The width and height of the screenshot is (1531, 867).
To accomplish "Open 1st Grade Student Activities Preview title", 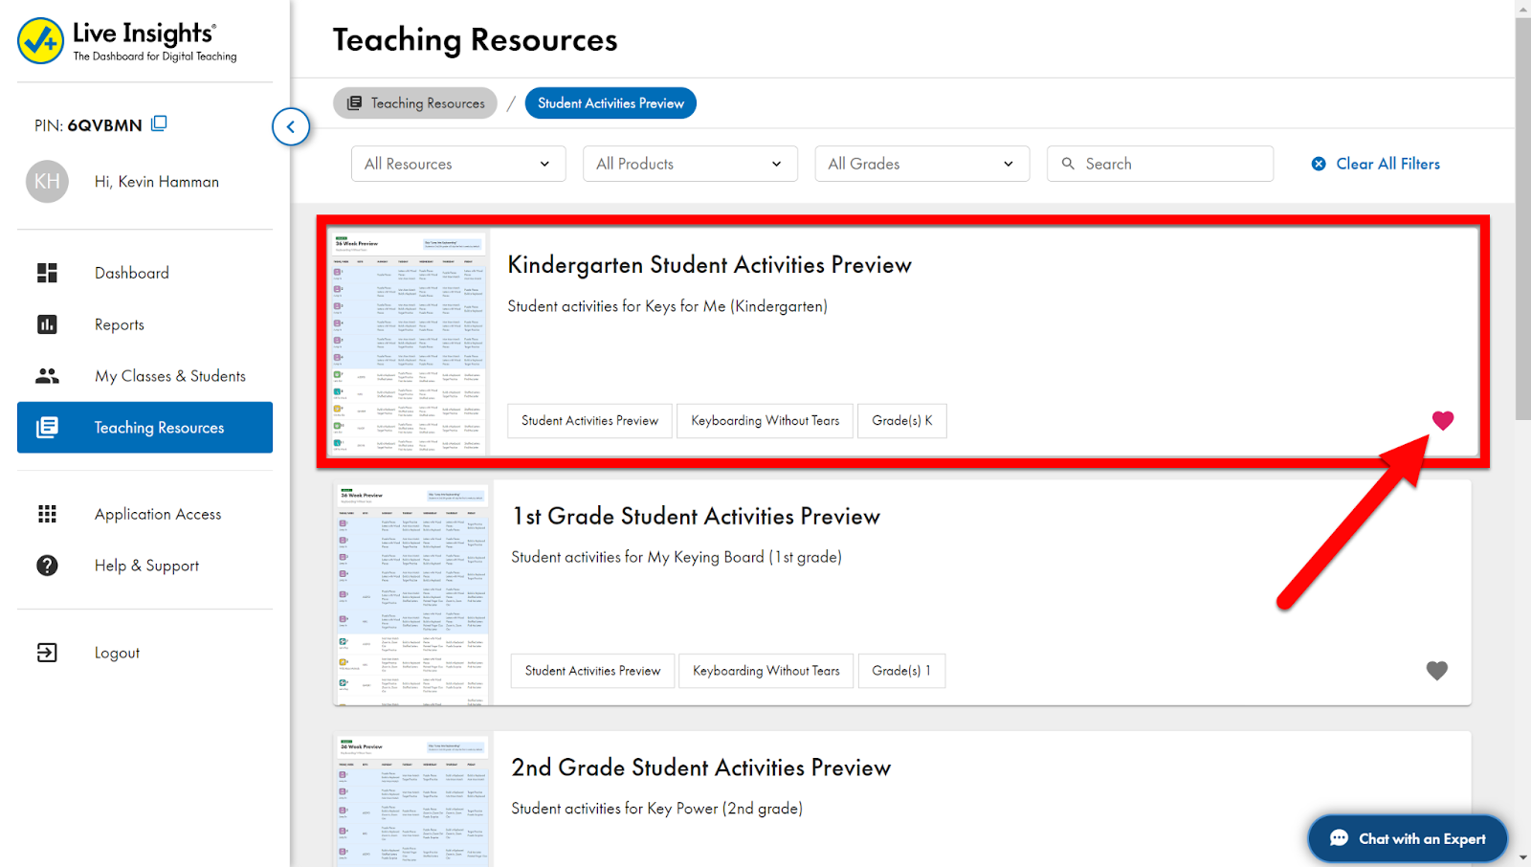I will click(x=696, y=517).
